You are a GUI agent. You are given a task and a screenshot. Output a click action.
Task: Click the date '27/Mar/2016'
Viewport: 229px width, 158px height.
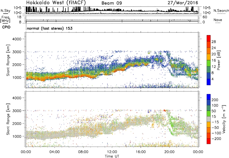pyautogui.click(x=183, y=3)
